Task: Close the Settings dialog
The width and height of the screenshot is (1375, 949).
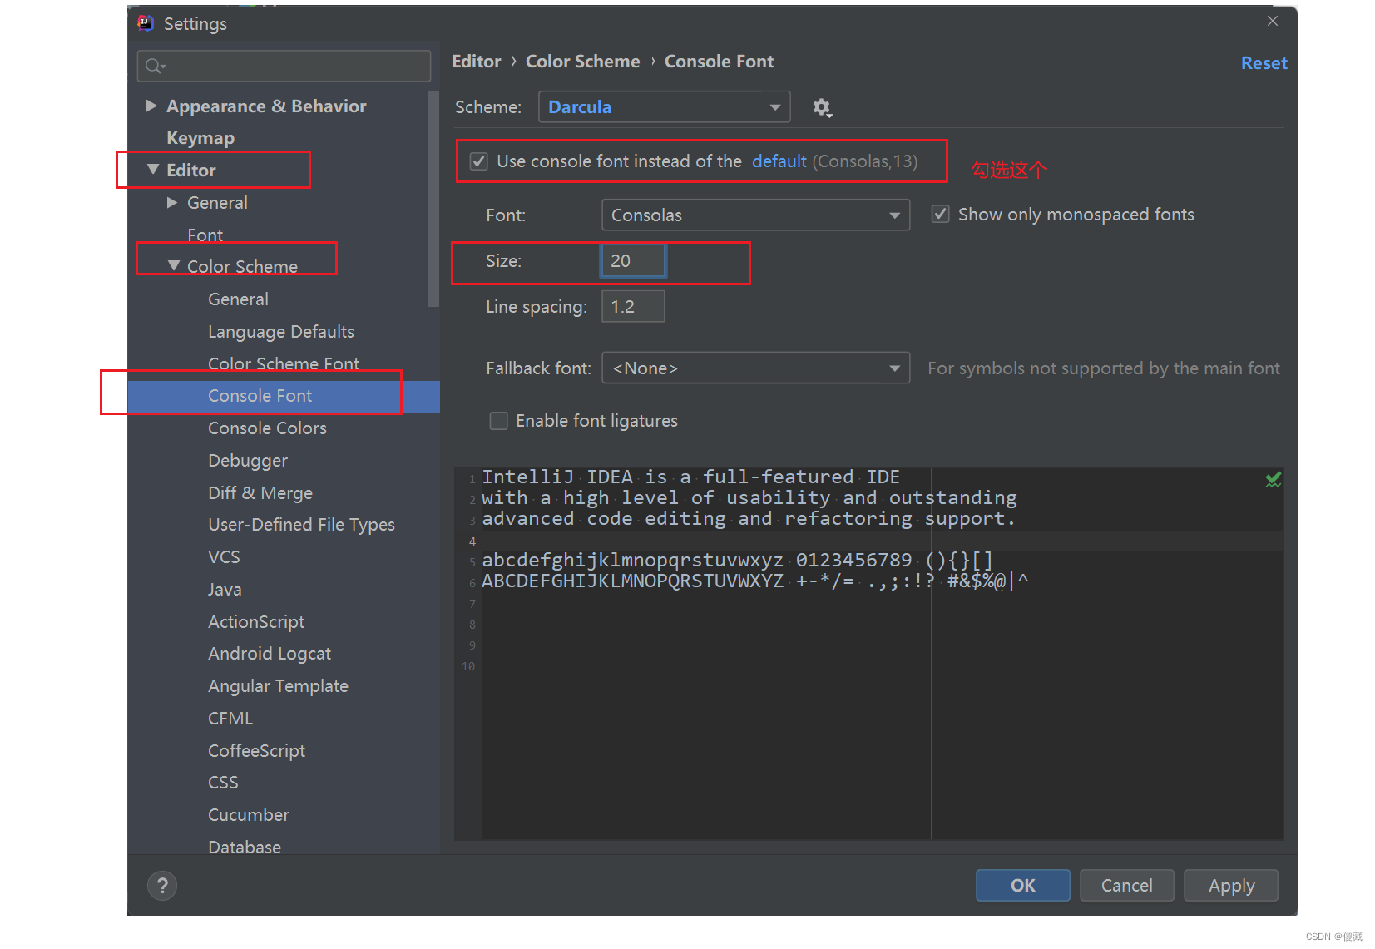Action: [x=1272, y=22]
